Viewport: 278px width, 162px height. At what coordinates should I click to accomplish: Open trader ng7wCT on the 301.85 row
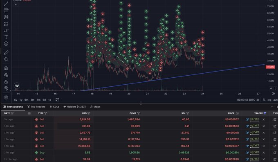click(x=254, y=126)
